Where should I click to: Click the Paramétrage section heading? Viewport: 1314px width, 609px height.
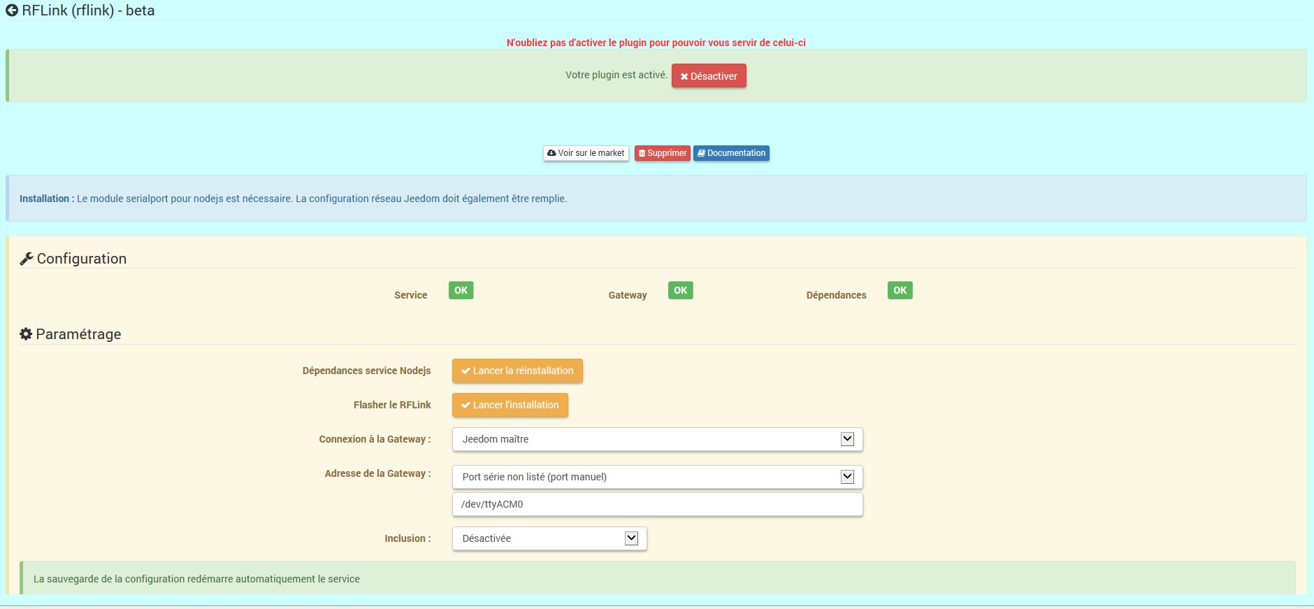pos(78,334)
